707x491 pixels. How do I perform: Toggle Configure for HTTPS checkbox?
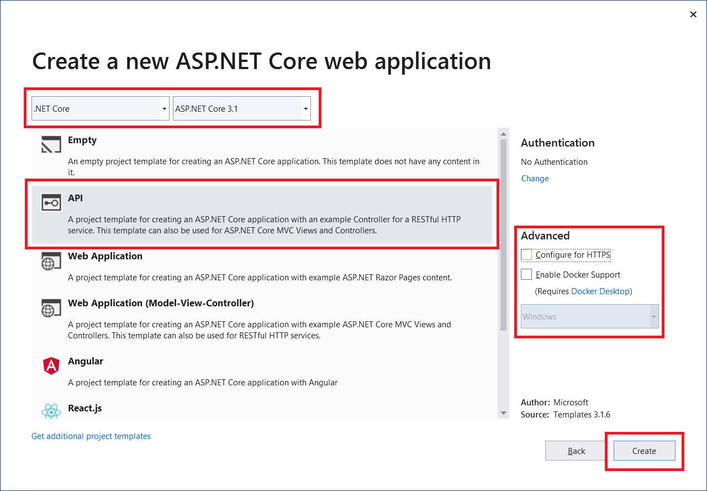click(526, 255)
